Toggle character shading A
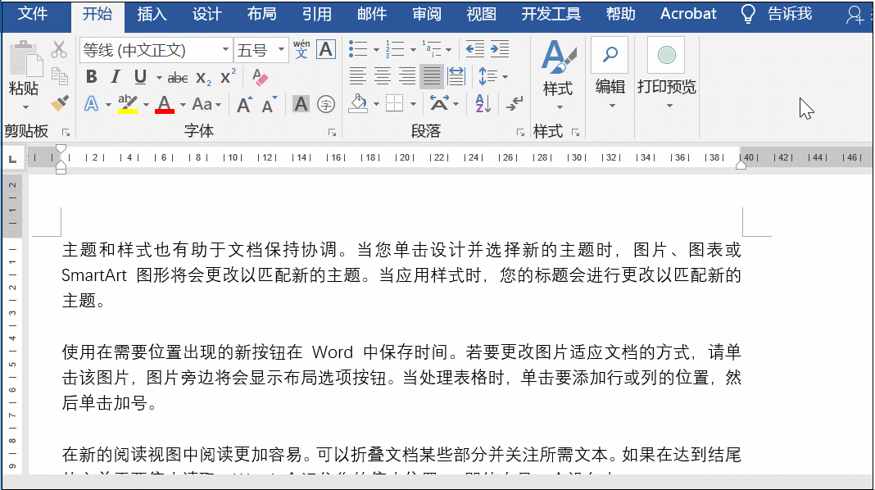This screenshot has height=490, width=875. [301, 104]
